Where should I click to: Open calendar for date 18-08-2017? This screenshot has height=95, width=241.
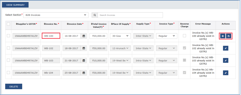click(84, 48)
